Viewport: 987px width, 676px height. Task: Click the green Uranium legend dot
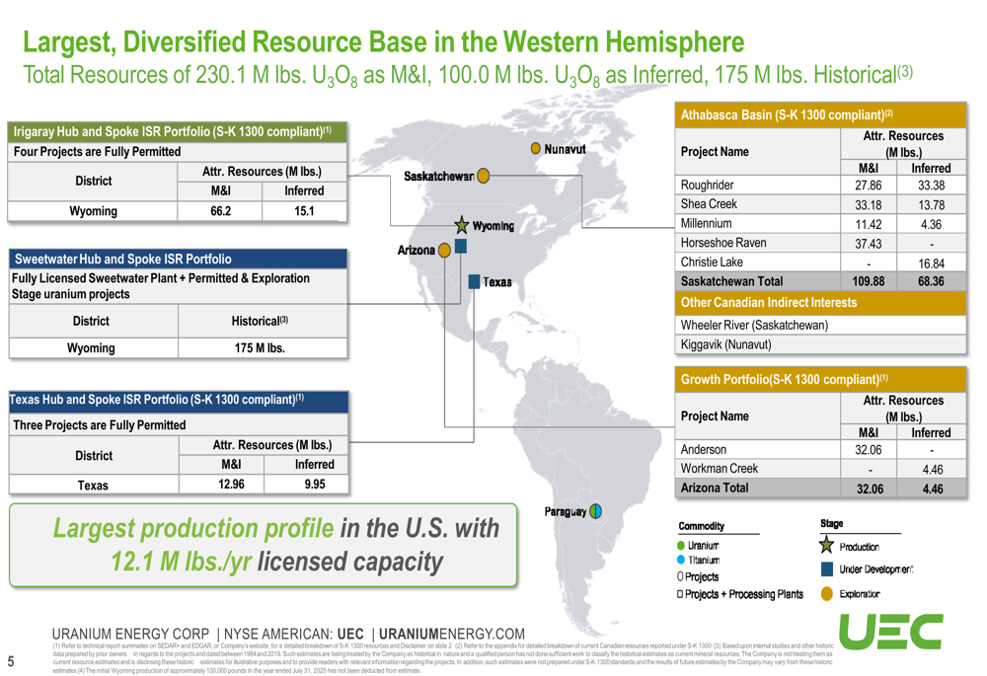click(x=680, y=545)
